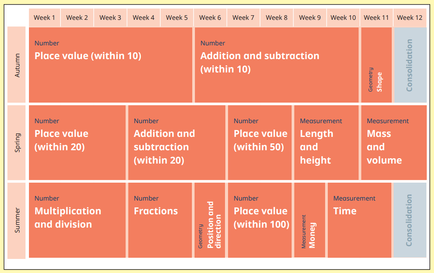Click the Autumn term row label
The image size is (434, 273).
click(17, 65)
